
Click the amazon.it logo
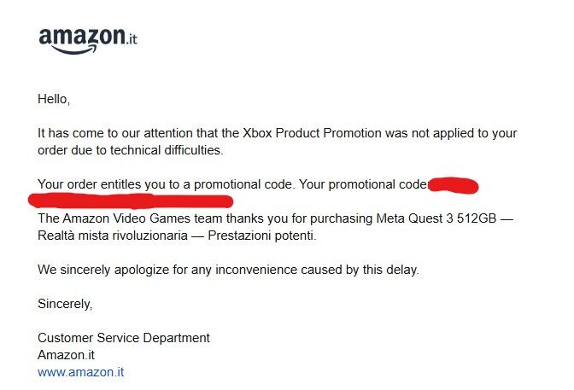coord(88,41)
